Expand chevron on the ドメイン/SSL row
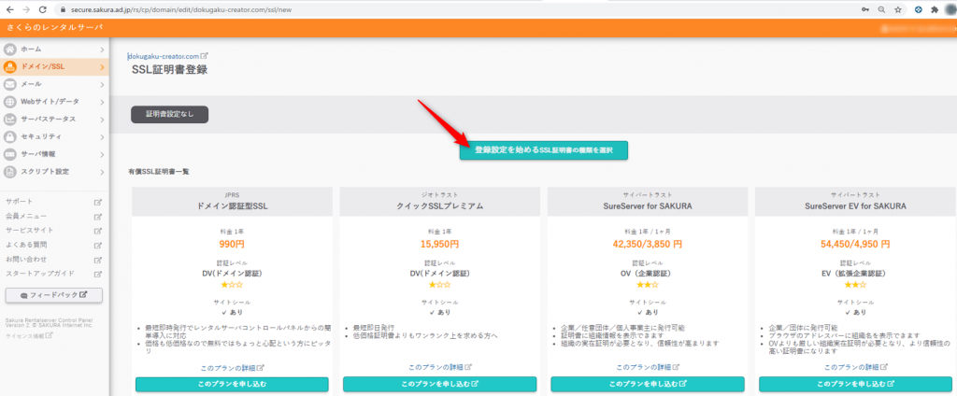The height and width of the screenshot is (396, 957). 102,66
